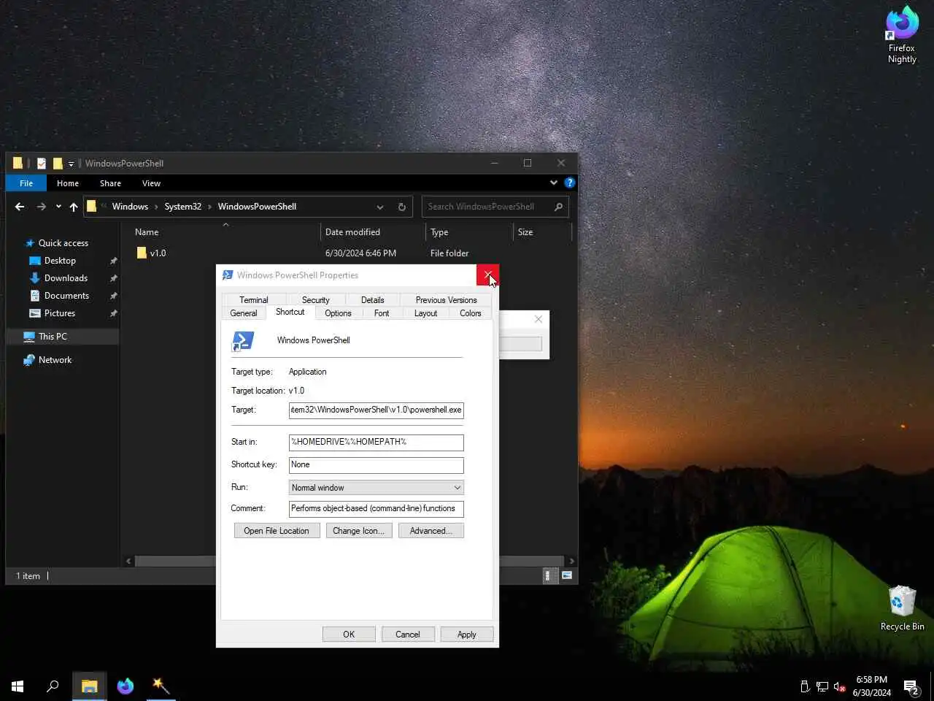Select the wand app in the taskbar

pyautogui.click(x=161, y=686)
